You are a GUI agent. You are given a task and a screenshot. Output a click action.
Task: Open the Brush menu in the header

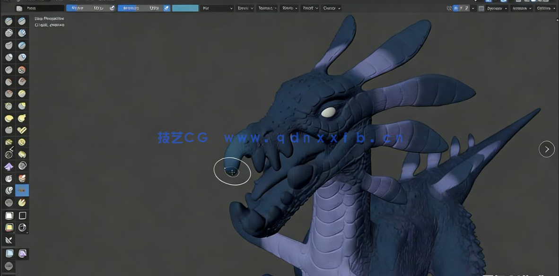tap(245, 8)
